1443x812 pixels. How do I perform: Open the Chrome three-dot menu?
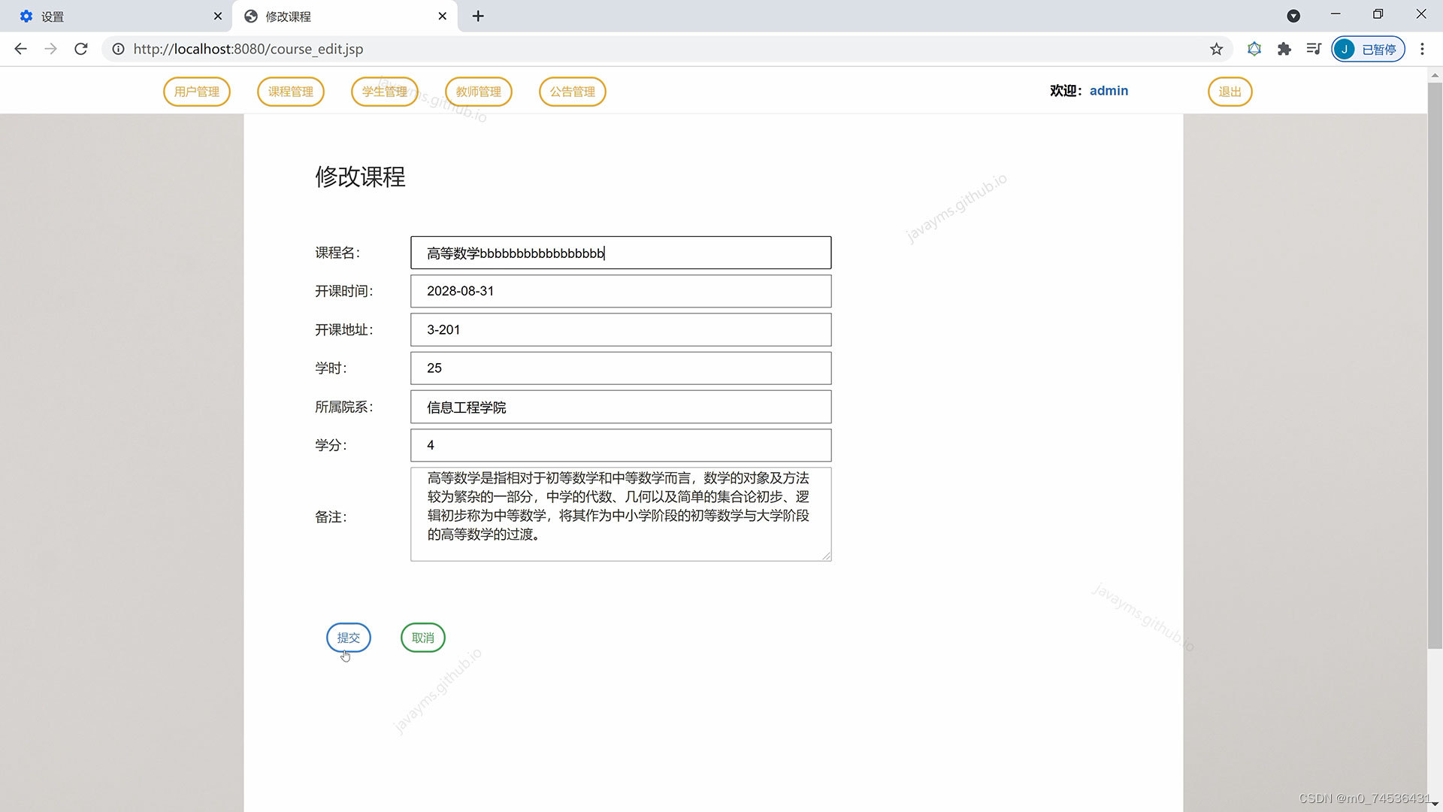pos(1422,49)
